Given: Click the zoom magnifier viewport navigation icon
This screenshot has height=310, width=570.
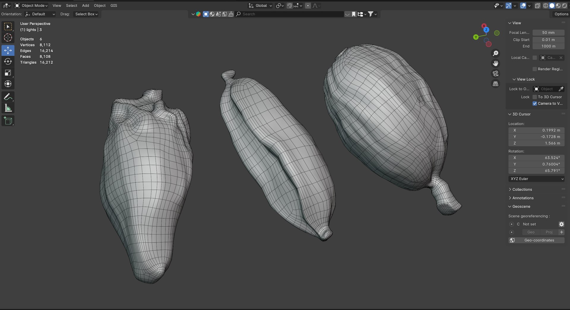Looking at the screenshot, I should pyautogui.click(x=495, y=53).
